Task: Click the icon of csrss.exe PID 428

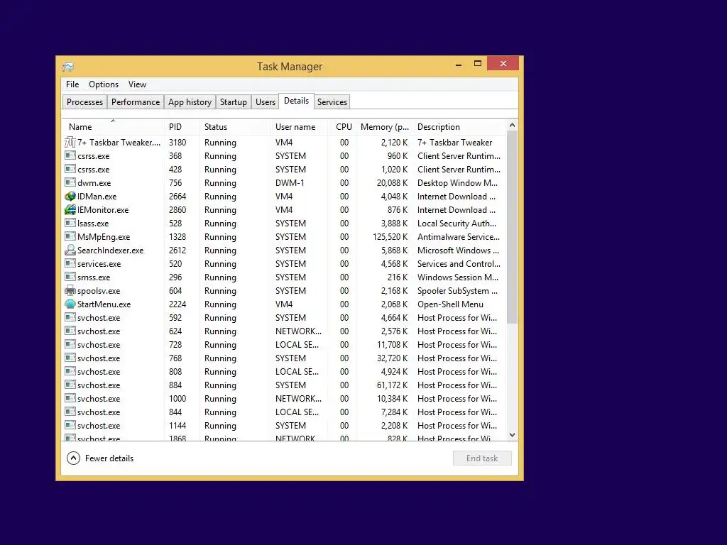Action: point(70,169)
